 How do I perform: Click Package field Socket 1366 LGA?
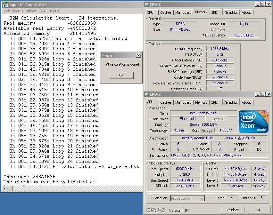[x=203, y=125]
